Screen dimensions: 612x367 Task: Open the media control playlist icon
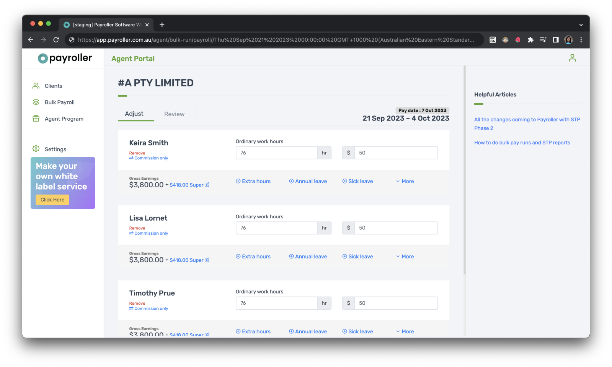[x=543, y=40]
